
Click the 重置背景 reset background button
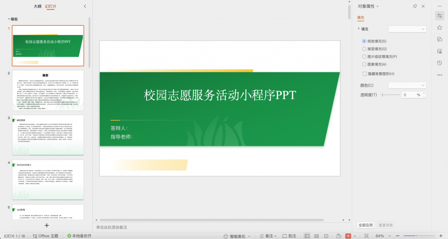pos(386,225)
